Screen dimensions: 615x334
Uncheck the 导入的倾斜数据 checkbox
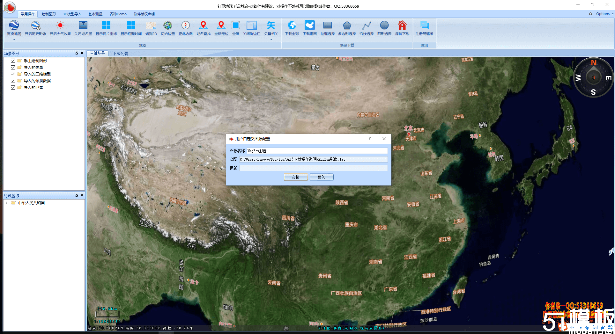(13, 81)
